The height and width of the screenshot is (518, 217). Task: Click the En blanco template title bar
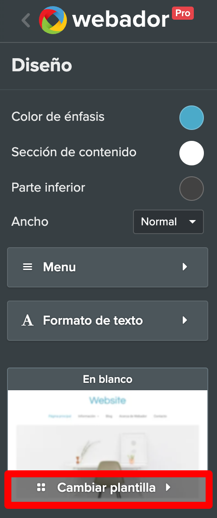[108, 379]
